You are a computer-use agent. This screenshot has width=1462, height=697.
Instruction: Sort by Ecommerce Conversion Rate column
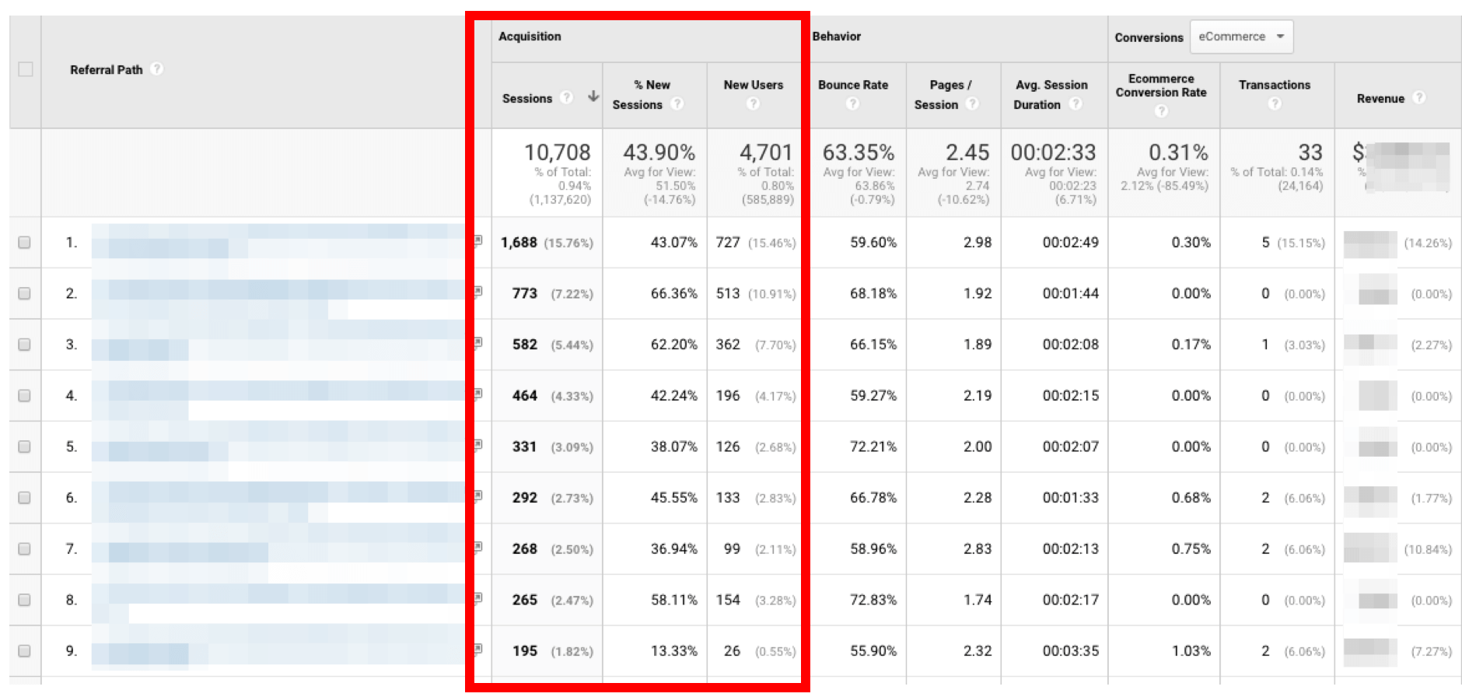[1160, 86]
